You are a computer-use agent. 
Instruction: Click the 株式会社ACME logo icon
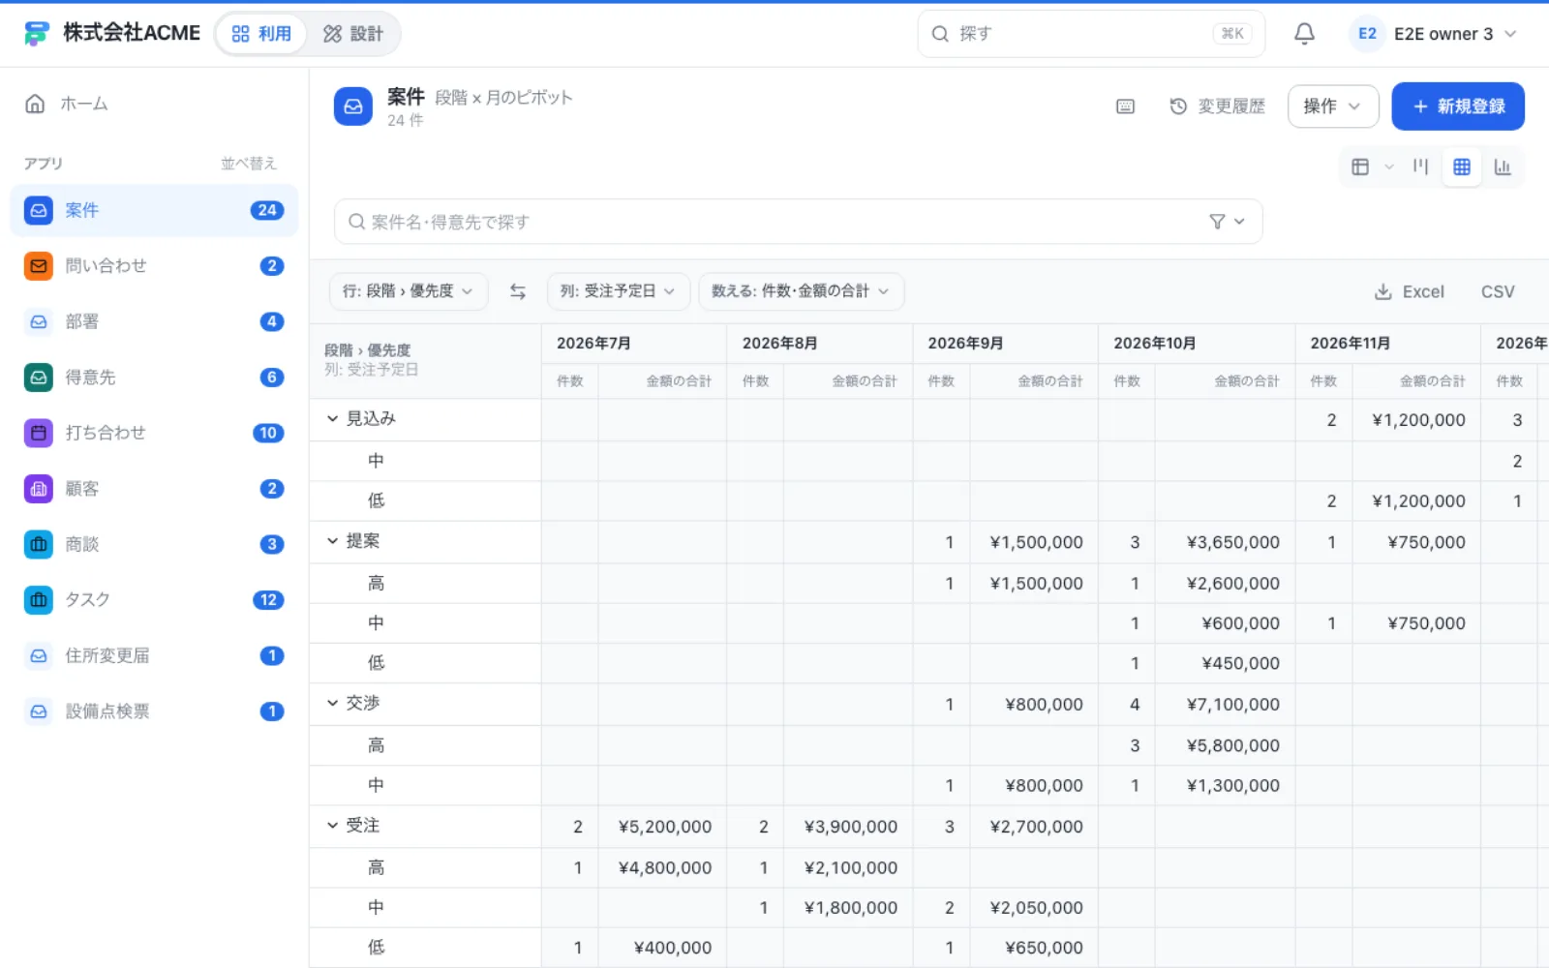(x=37, y=34)
